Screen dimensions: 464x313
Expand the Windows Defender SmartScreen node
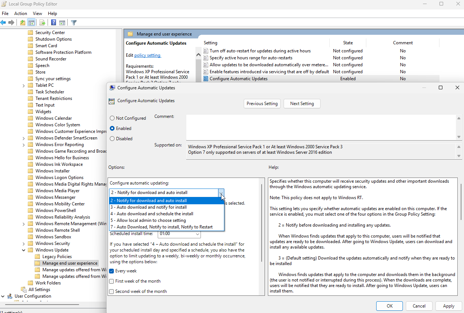coord(24,138)
